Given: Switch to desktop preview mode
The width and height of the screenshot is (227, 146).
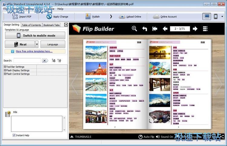Looking at the screenshot, I should (207, 17).
